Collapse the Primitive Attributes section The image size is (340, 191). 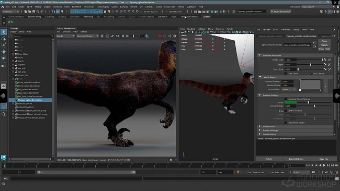(x=259, y=55)
